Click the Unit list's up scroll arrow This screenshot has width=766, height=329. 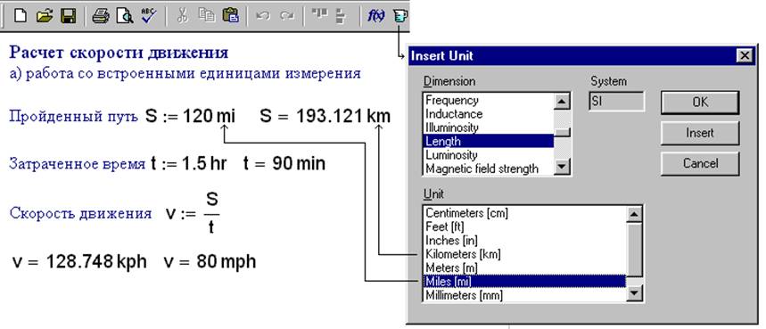click(x=634, y=214)
